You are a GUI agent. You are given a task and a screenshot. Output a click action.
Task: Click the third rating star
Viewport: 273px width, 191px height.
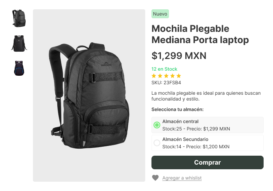166,76
